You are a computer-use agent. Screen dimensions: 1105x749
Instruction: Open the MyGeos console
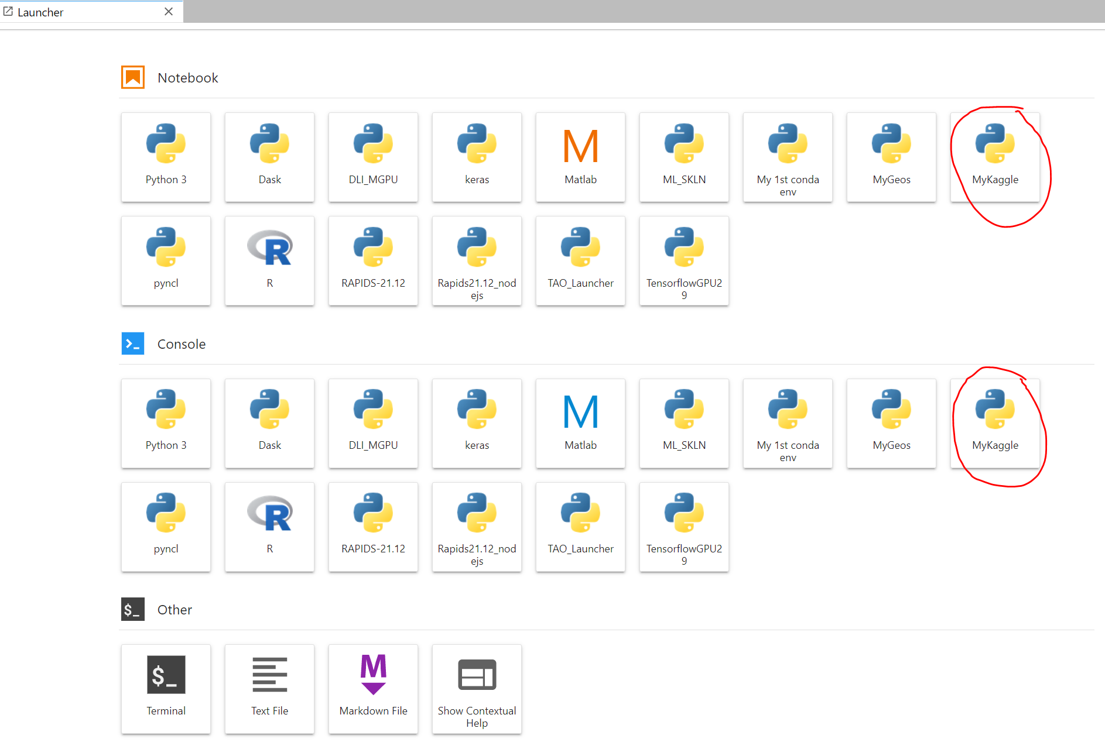click(x=891, y=423)
